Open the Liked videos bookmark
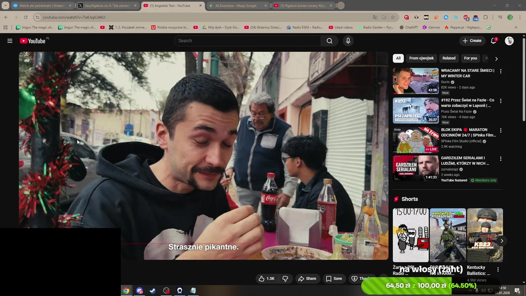 [341, 28]
